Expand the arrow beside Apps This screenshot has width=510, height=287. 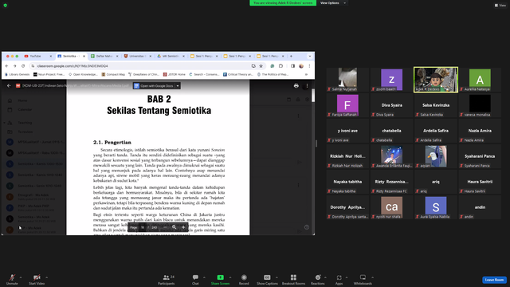tap(347, 277)
